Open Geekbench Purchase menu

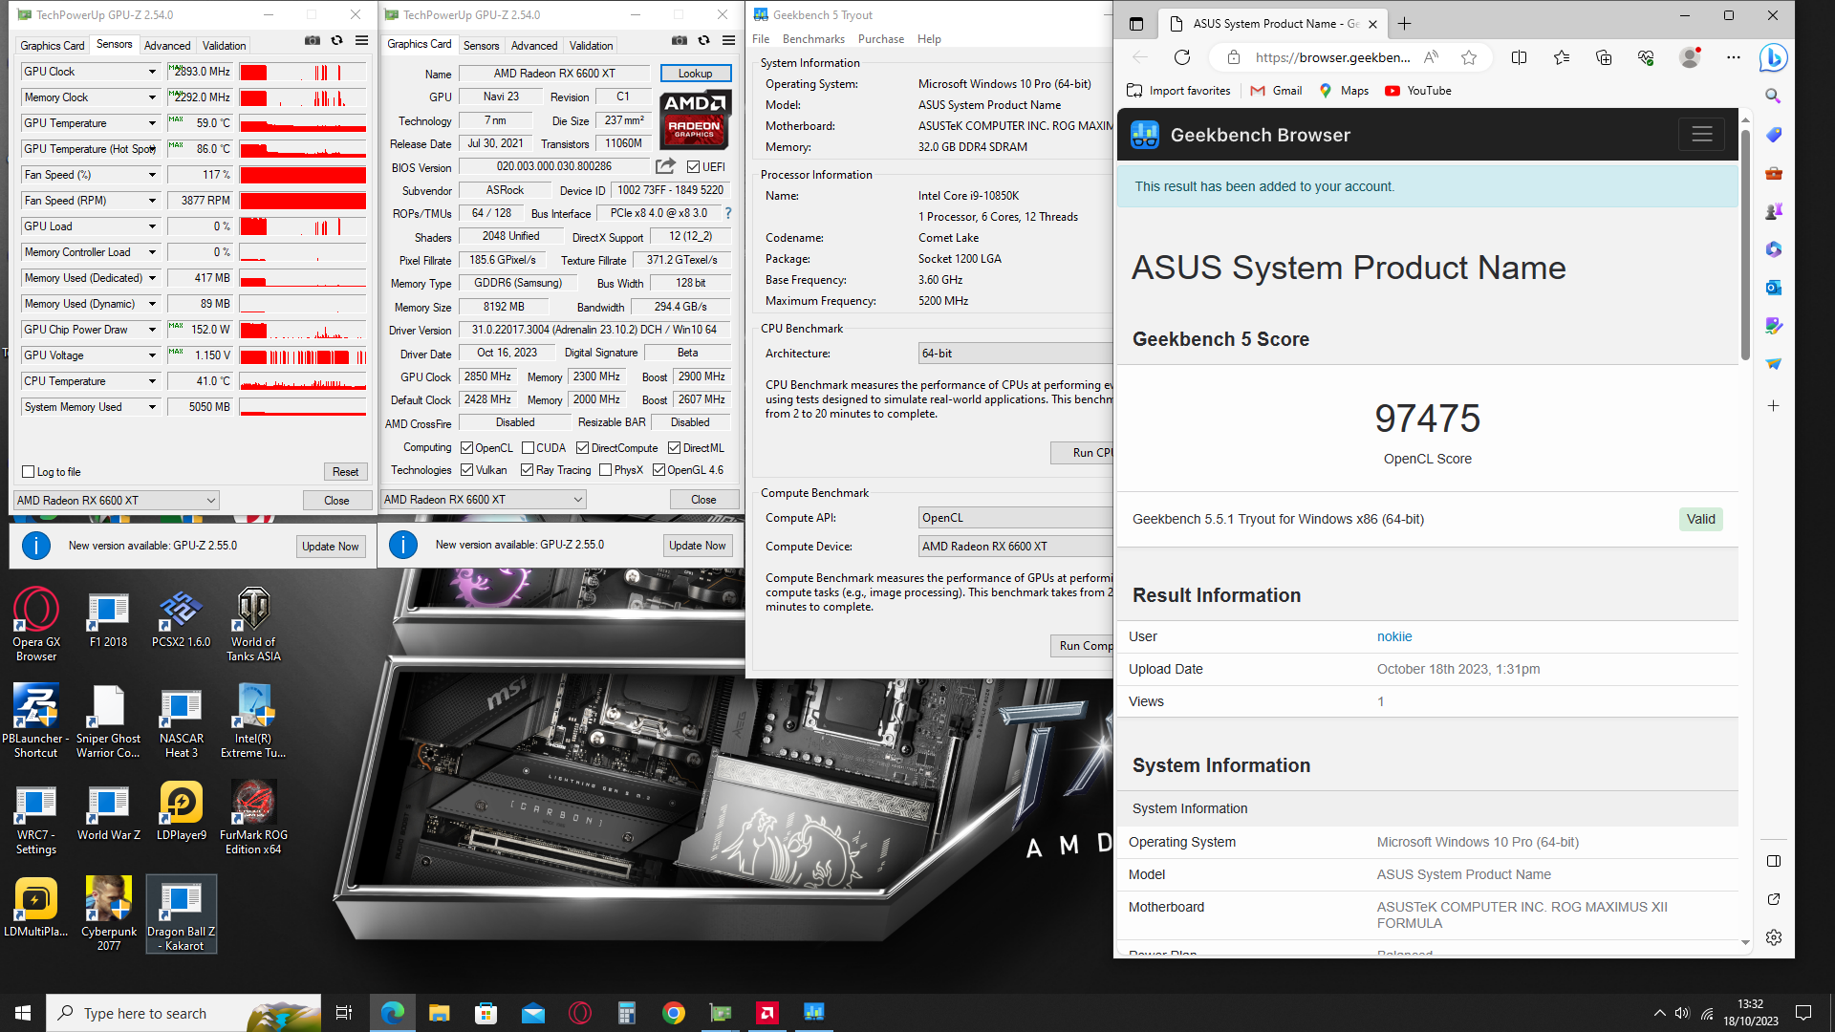click(880, 39)
